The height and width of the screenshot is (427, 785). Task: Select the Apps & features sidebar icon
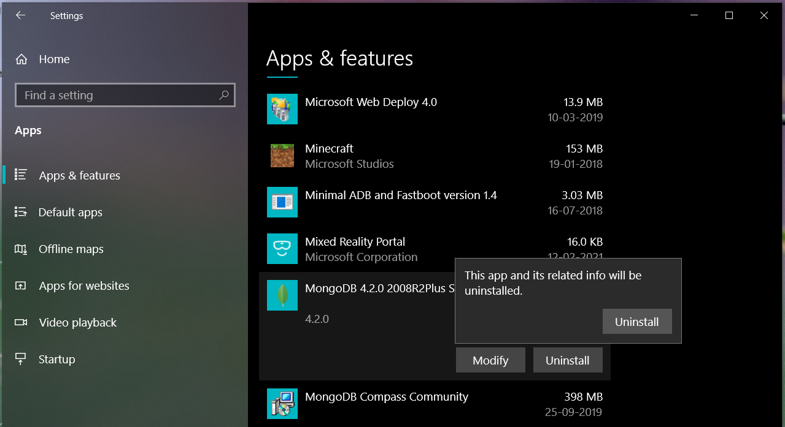21,175
